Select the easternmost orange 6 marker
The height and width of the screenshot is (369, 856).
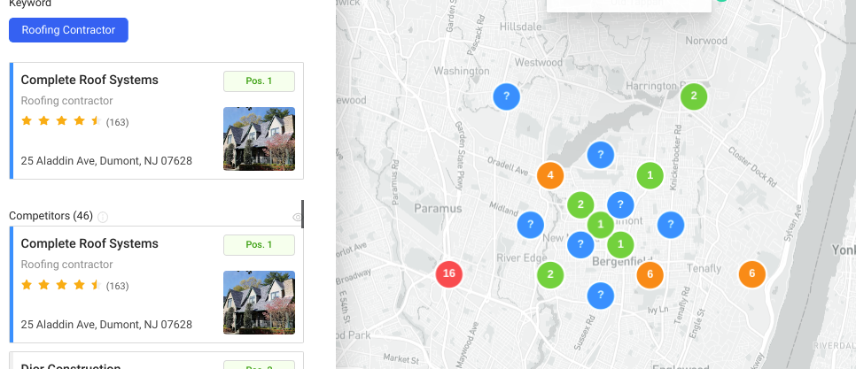(x=752, y=274)
